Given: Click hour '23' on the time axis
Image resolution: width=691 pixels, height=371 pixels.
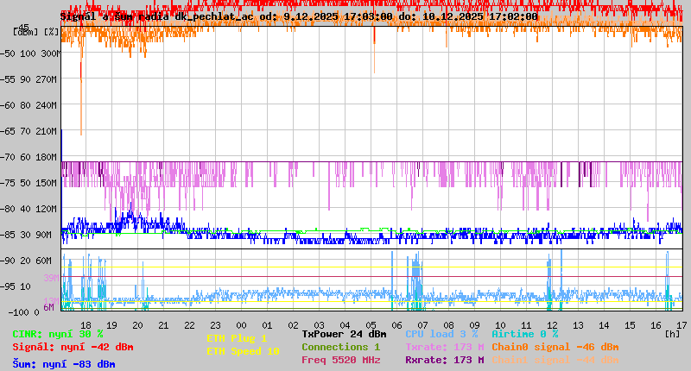Looking at the screenshot, I should point(215,325).
